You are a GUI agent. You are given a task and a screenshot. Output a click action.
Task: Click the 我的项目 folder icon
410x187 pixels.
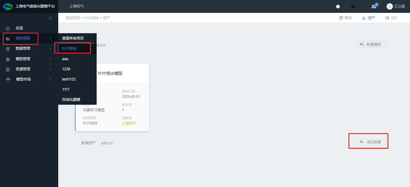[x=8, y=39]
